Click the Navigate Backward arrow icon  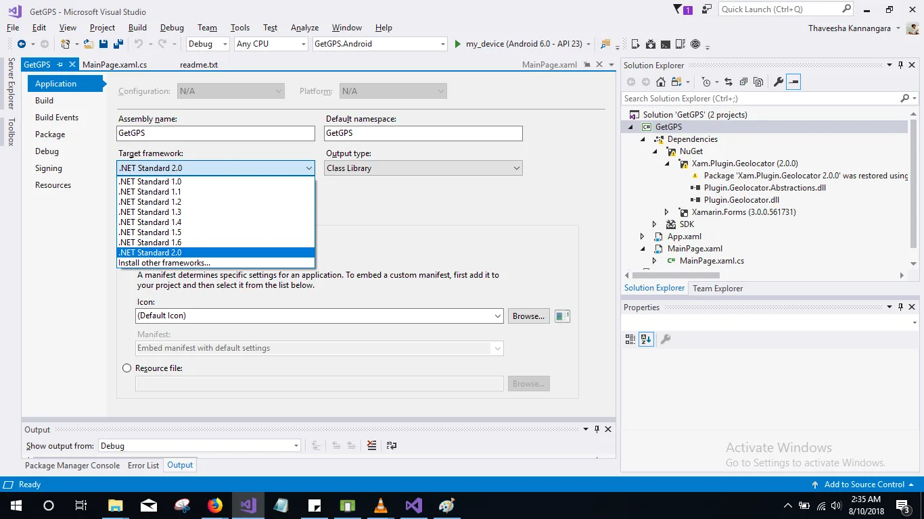[x=22, y=44]
